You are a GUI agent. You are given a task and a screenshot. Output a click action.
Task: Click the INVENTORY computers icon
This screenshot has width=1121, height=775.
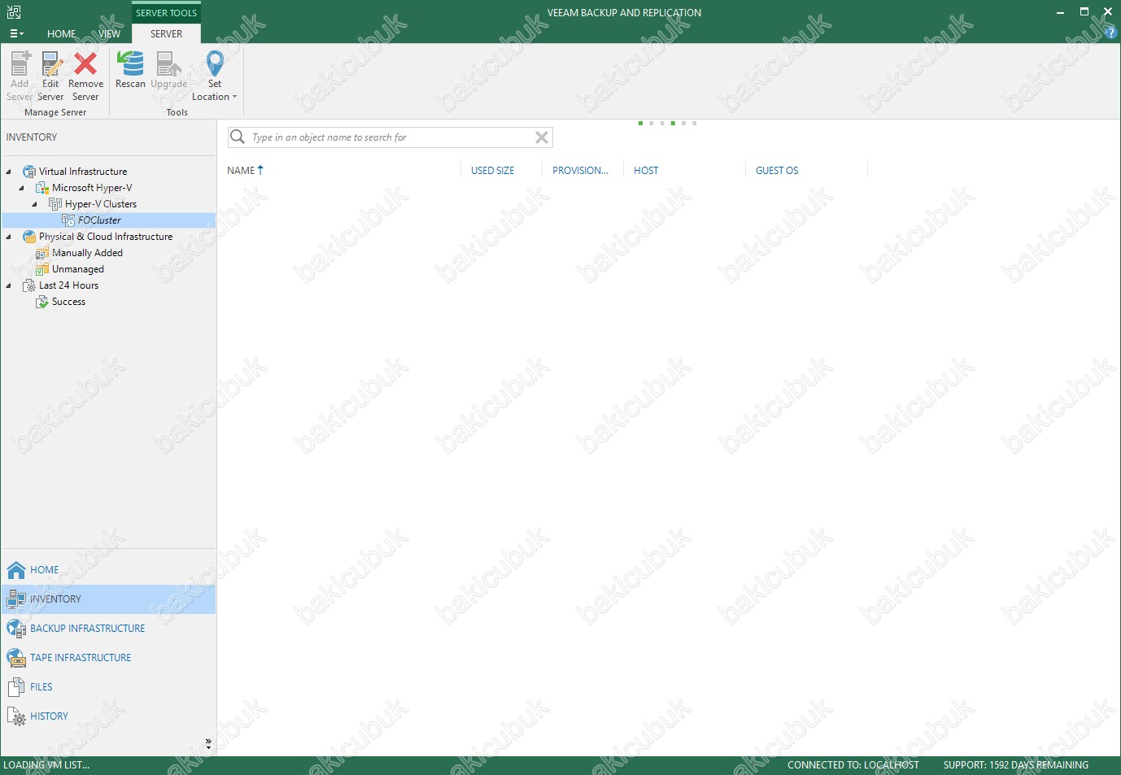pos(16,599)
